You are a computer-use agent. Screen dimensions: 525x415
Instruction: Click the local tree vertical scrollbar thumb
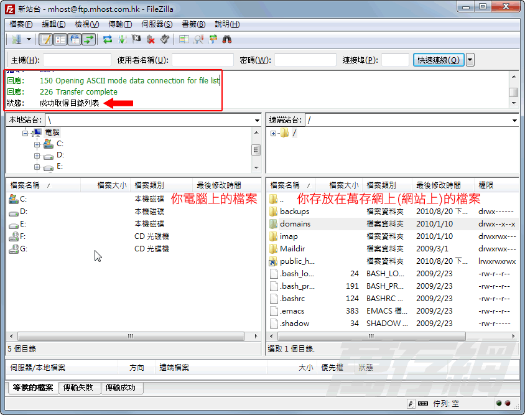[x=256, y=150]
